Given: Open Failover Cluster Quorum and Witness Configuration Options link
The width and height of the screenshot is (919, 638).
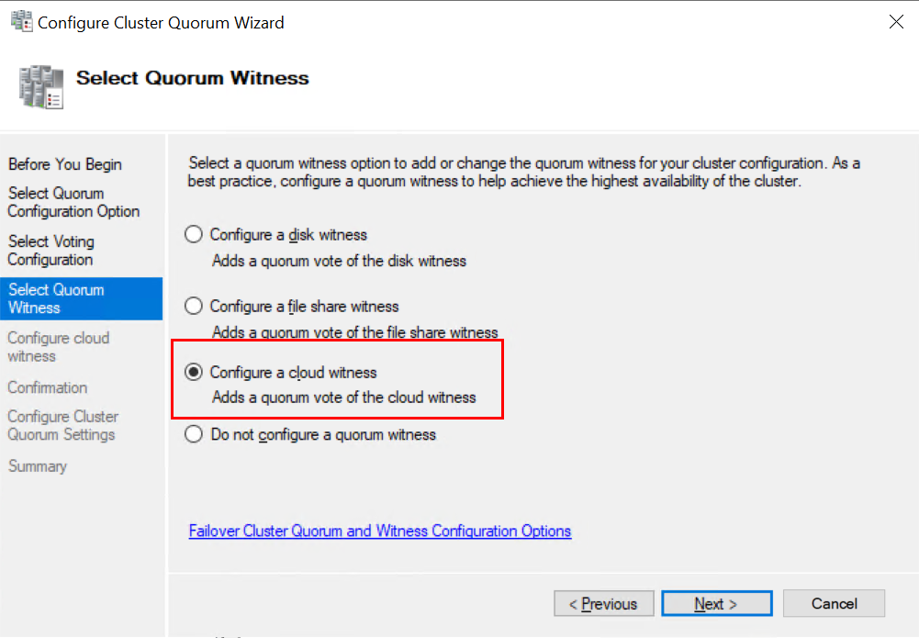Looking at the screenshot, I should (380, 531).
